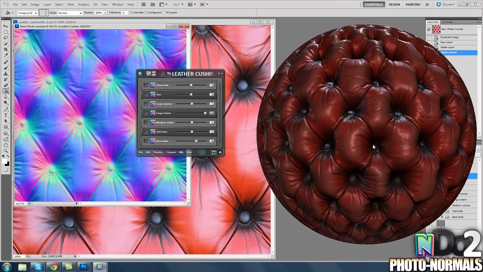
Task: Toggle visibility of Soft folds layer
Action: (146, 132)
